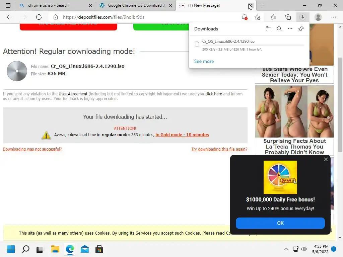Show hidden system tray icons
Screen dimensions: 343x257
(x=286, y=249)
